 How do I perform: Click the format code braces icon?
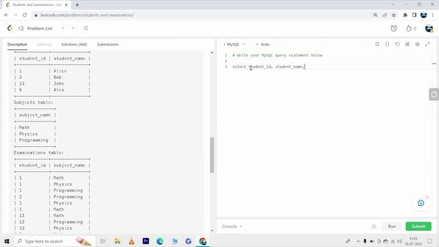387,44
